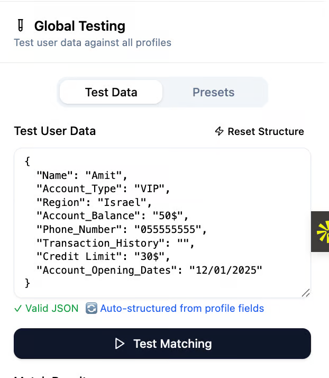
Task: Click the Auto-structured from profile fields text
Action: pos(181,308)
